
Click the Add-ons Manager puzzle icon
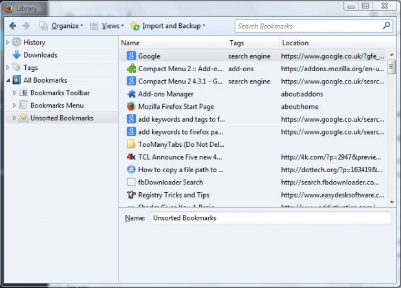point(131,94)
